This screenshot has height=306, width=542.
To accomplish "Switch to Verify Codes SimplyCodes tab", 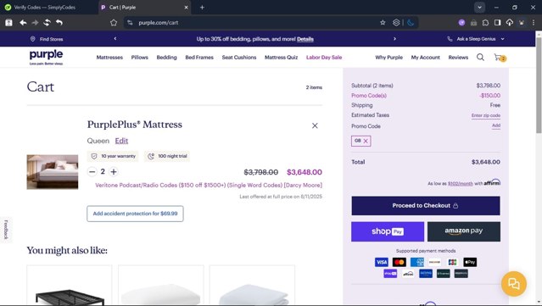I will pyautogui.click(x=45, y=8).
